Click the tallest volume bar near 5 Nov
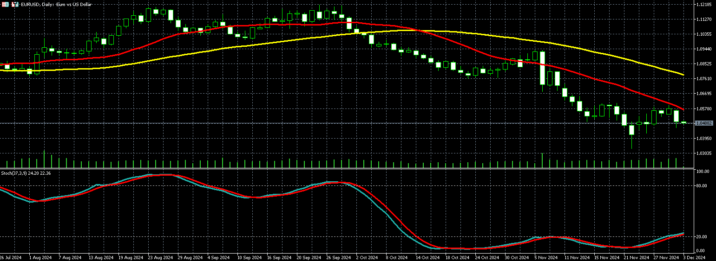Image resolution: width=716 pixels, height=261 pixels. click(x=542, y=160)
